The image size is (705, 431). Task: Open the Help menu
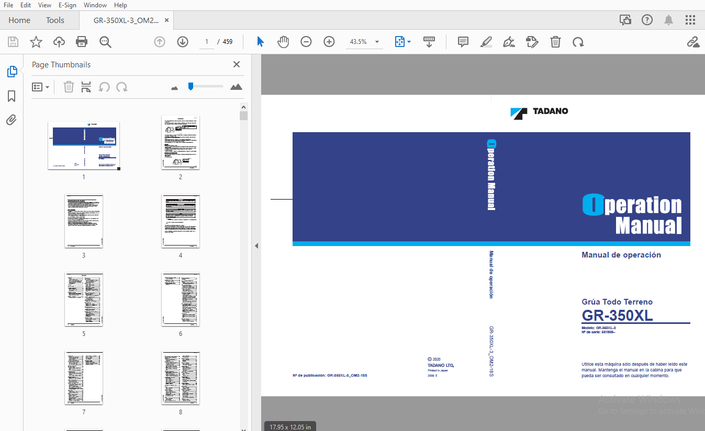click(120, 5)
